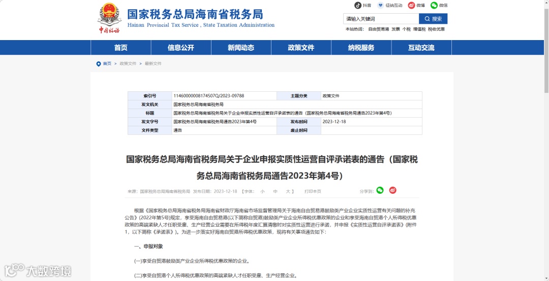Click heading 一、申报对象

148,247
